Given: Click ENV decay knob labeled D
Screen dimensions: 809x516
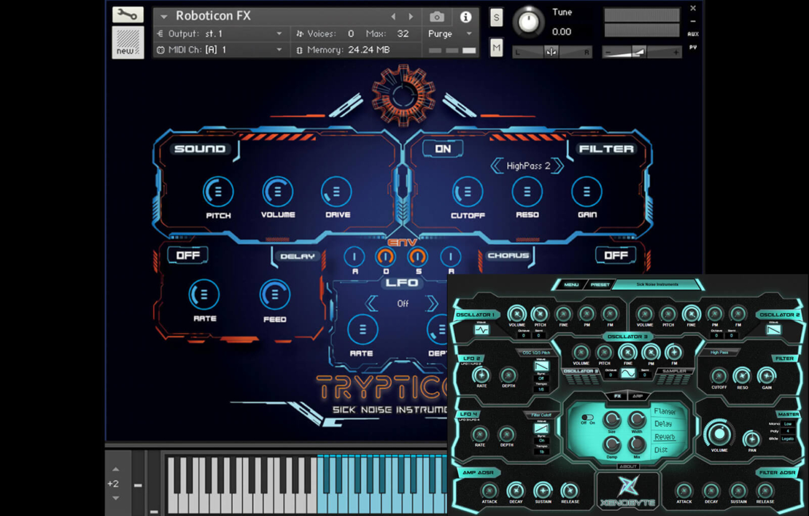Looking at the screenshot, I should [x=385, y=256].
